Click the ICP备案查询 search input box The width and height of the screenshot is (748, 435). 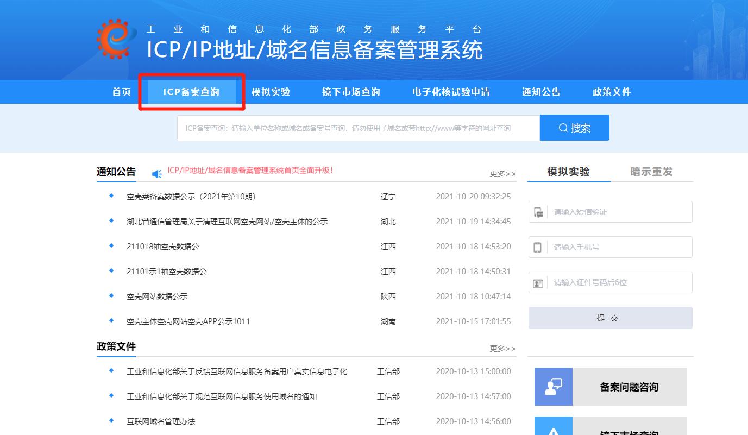coord(358,127)
